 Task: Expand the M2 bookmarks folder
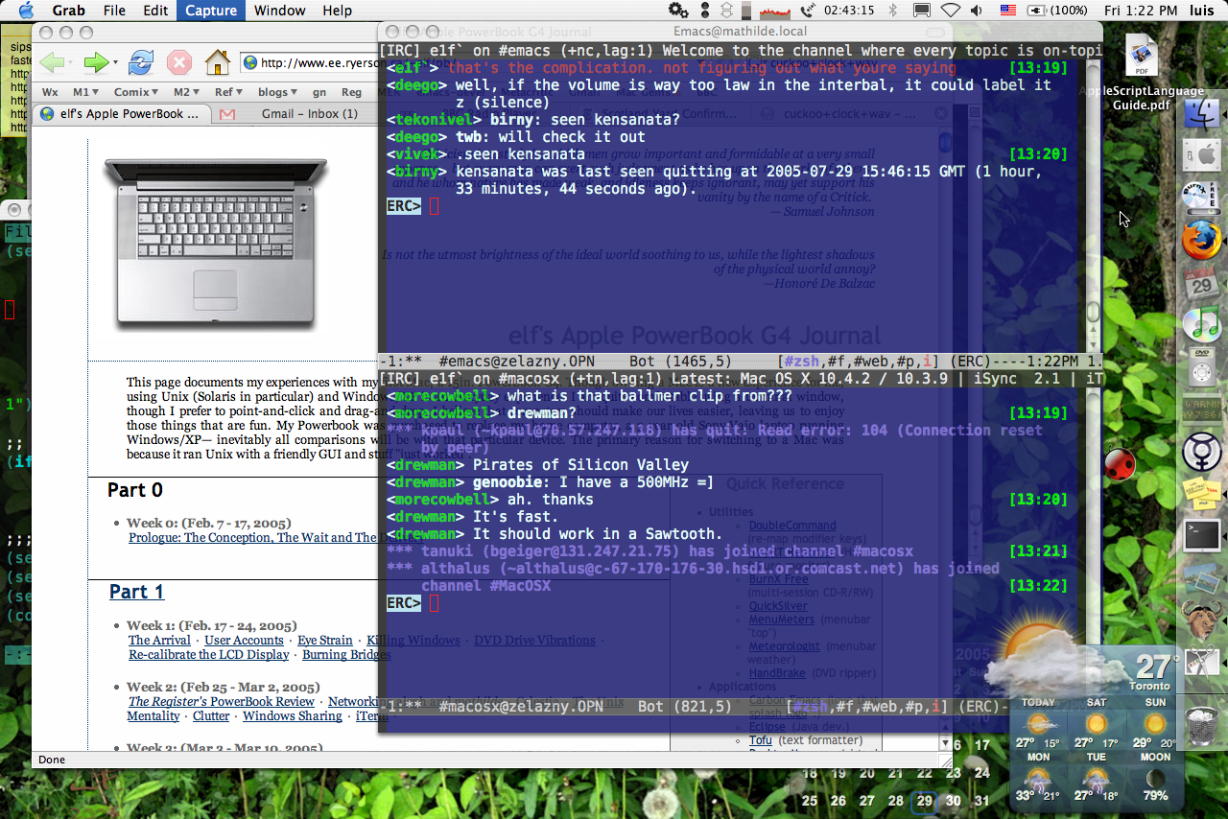[x=186, y=92]
